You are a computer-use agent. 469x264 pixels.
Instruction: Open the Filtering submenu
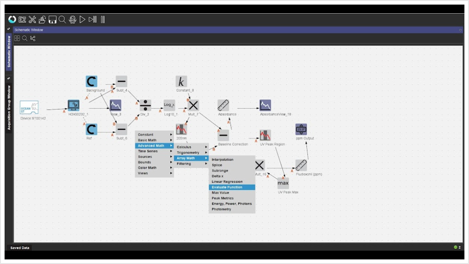pyautogui.click(x=191, y=164)
